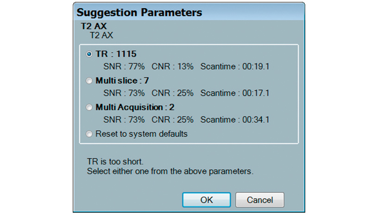Click the non-bold T2 AX subtitle
The image size is (378, 215).
tap(101, 35)
